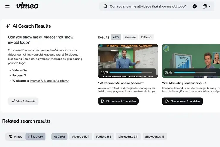The height and width of the screenshot is (147, 220).
Task: Filter related results by Live events 341
Action: (128, 137)
